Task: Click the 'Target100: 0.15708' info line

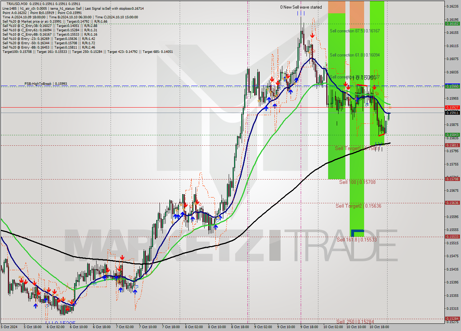Action: point(88,52)
